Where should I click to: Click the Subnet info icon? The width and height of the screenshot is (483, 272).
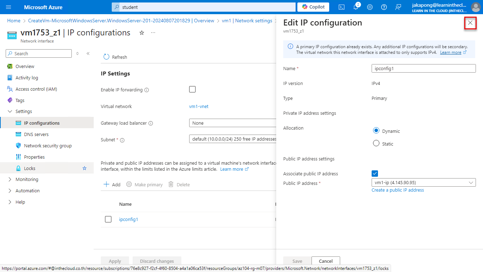(122, 140)
